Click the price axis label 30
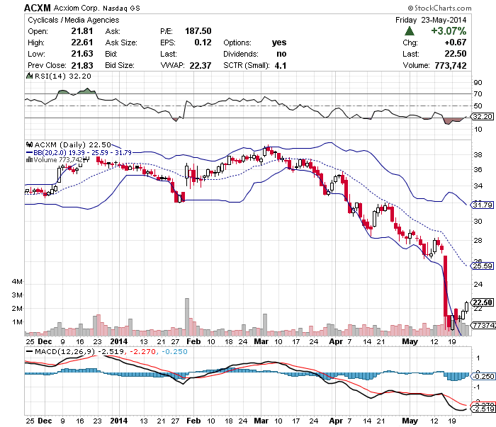This screenshot has height=427, width=496. pos(478,221)
